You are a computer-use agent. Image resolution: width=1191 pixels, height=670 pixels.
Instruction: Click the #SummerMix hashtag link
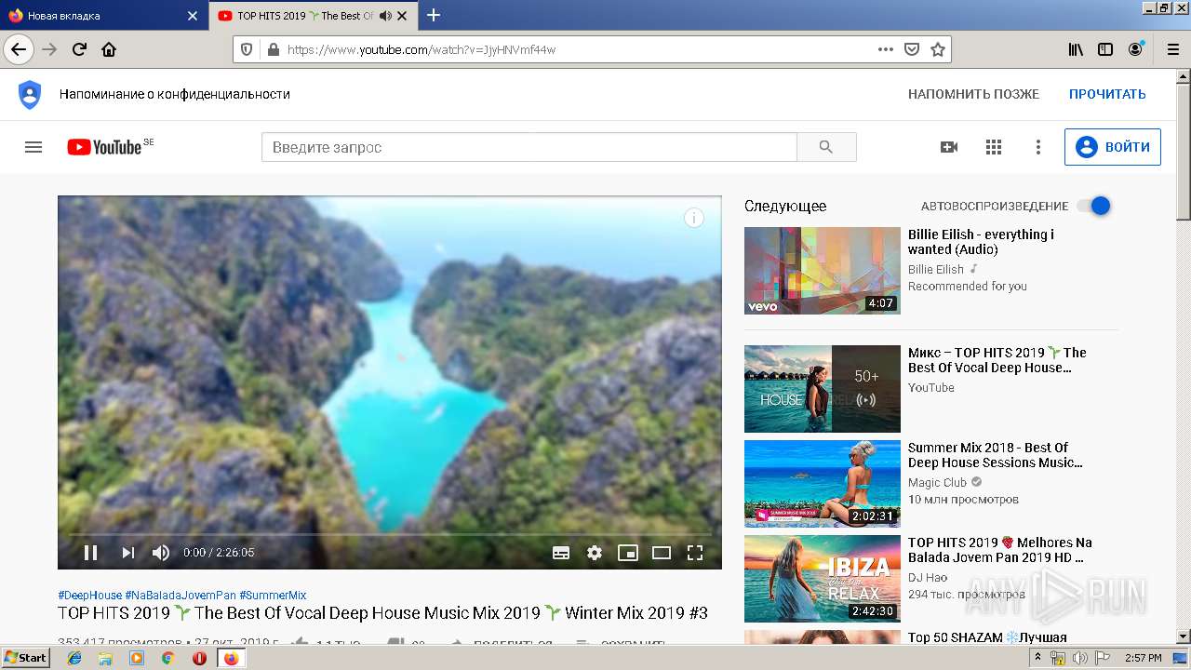[273, 596]
